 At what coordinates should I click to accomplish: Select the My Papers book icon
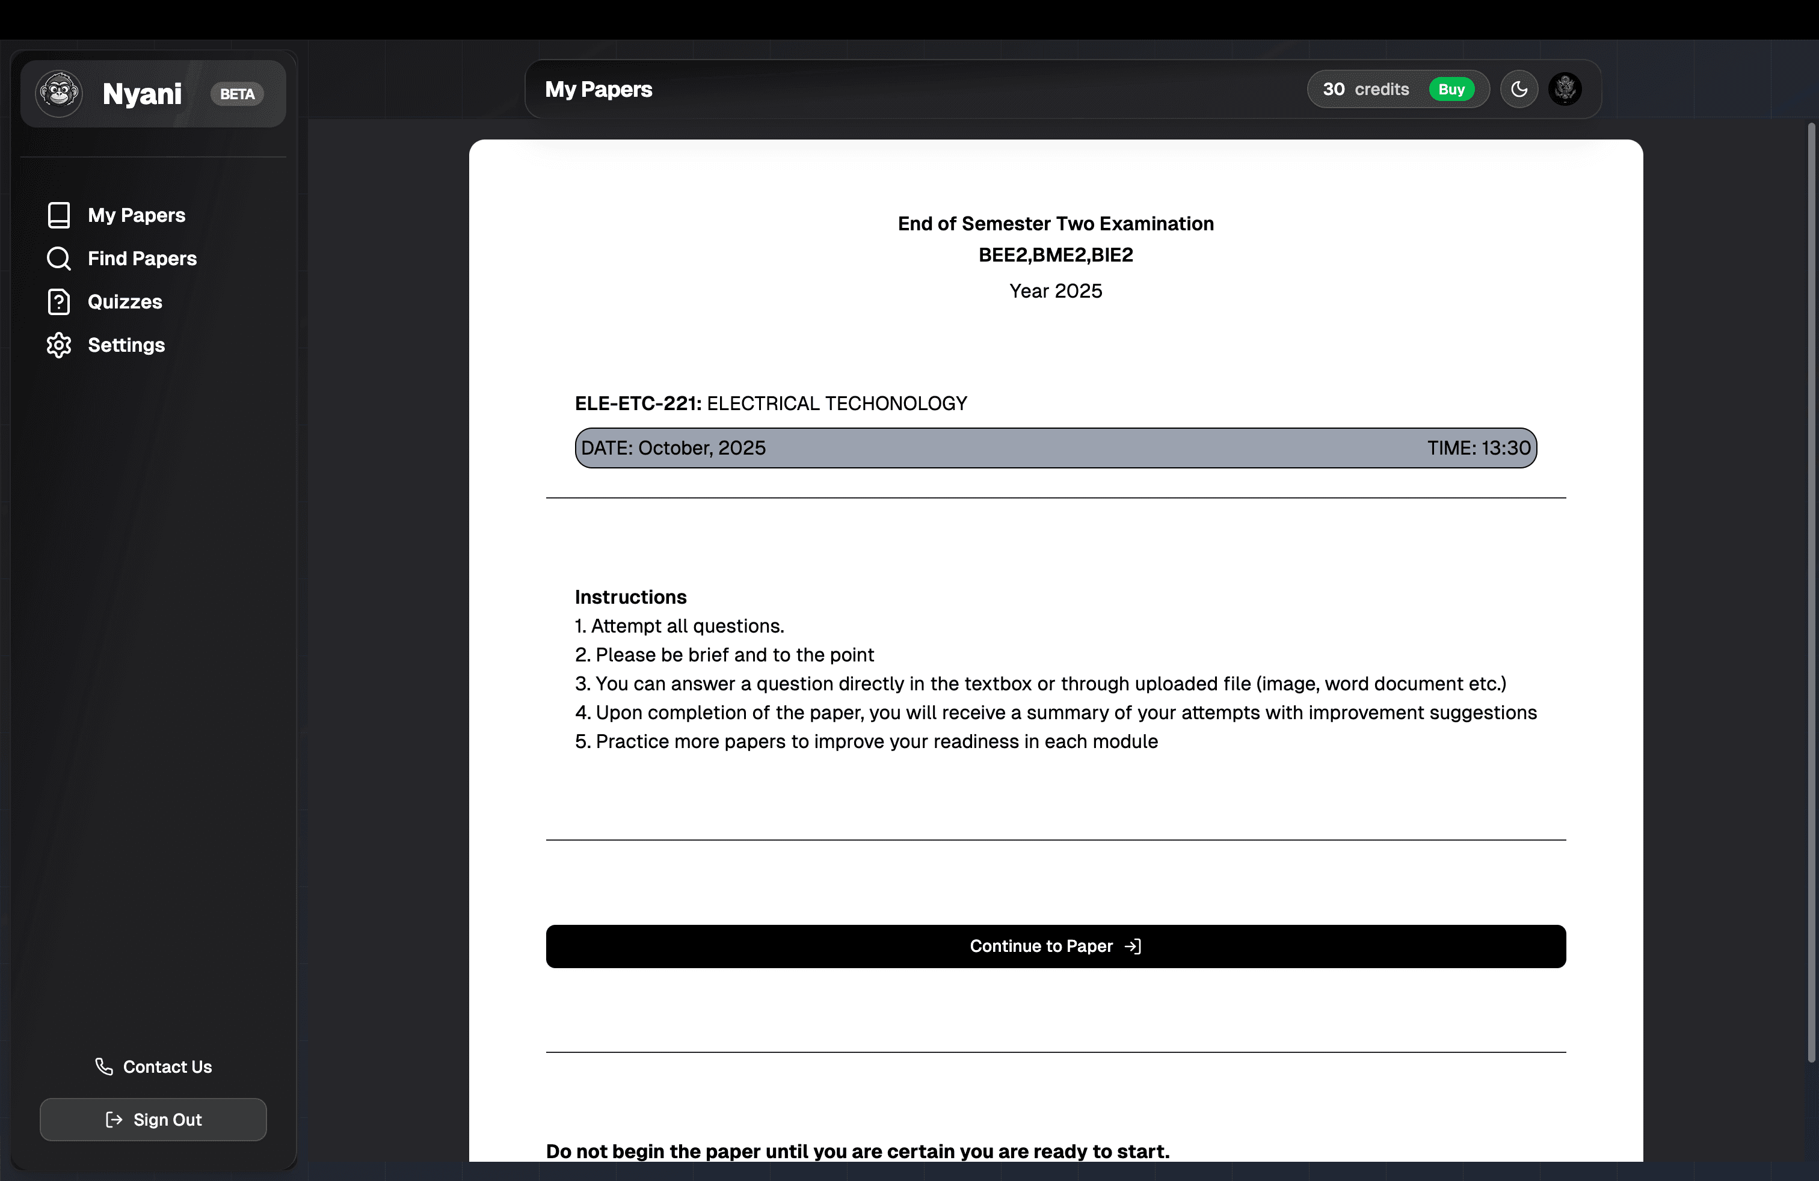[59, 215]
